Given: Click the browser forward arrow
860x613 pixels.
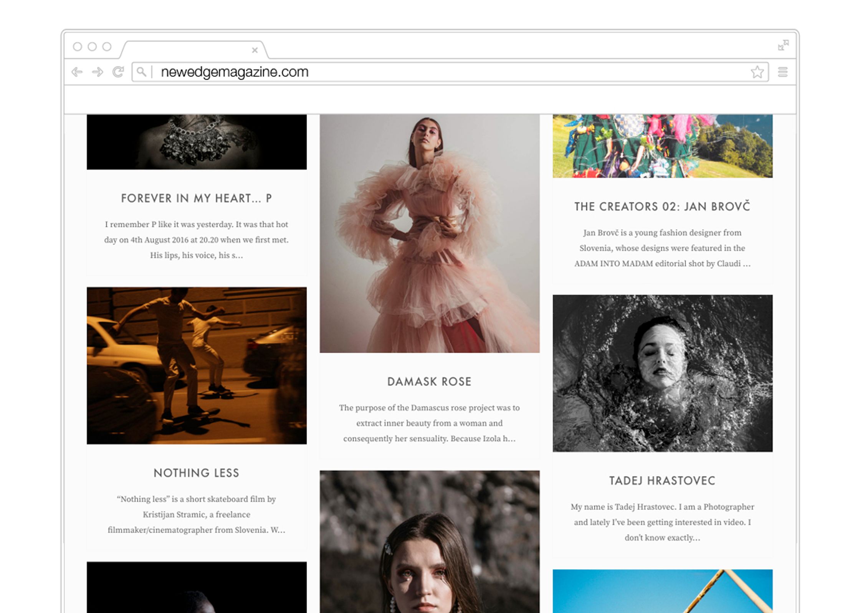Looking at the screenshot, I should tap(98, 72).
